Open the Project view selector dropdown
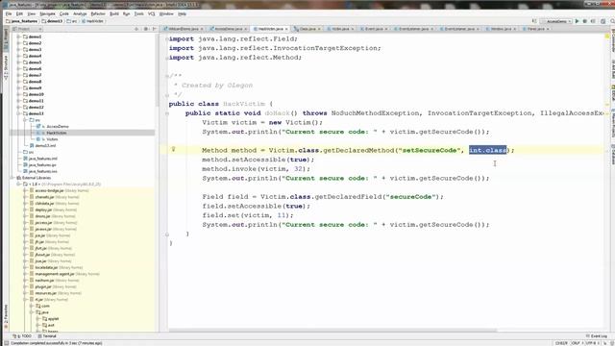Image resolution: width=615 pixels, height=346 pixels. tap(27, 29)
